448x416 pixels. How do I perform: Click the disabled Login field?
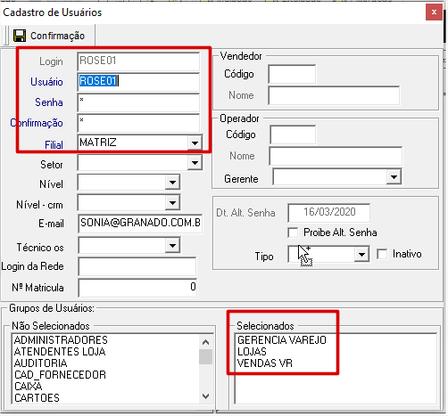click(138, 61)
